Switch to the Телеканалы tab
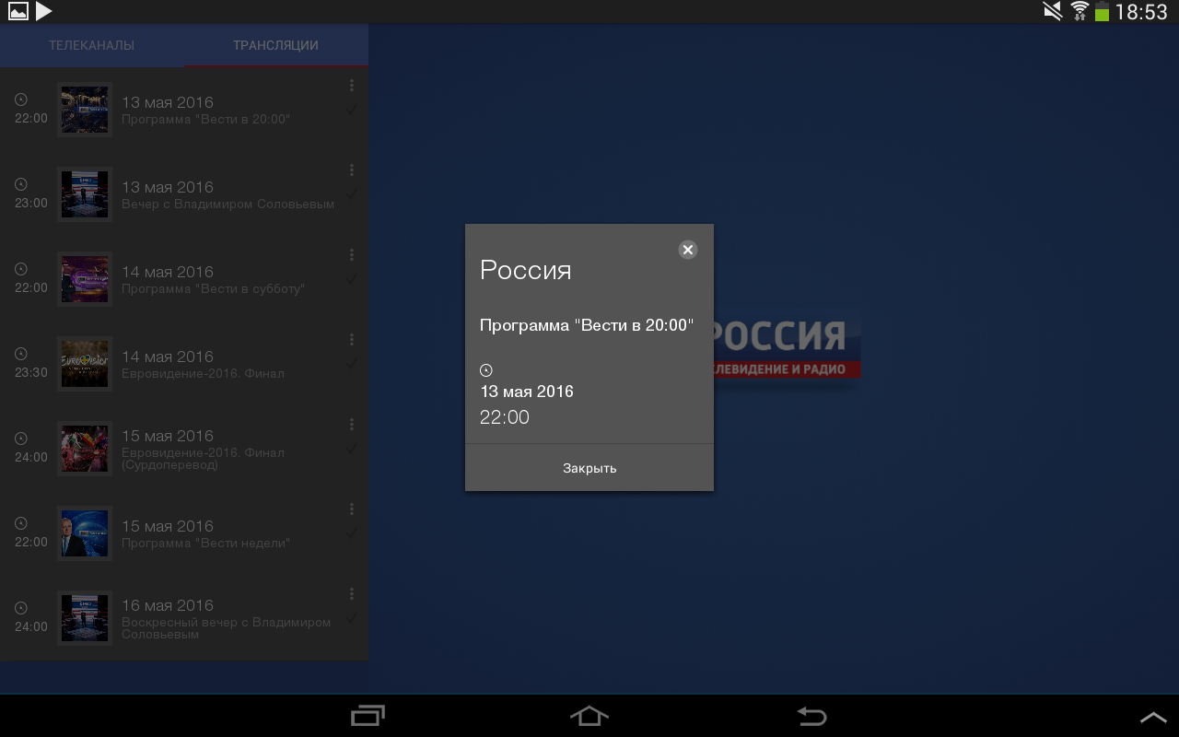The height and width of the screenshot is (737, 1179). (92, 45)
